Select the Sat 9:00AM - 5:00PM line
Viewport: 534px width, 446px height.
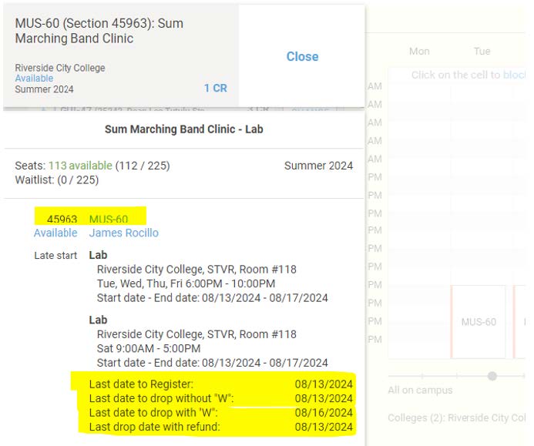tap(149, 349)
